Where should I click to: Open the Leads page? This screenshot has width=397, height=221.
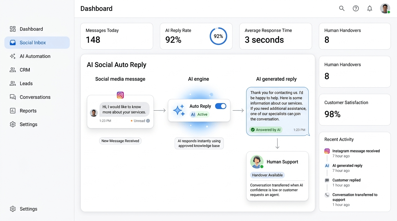tap(37, 83)
